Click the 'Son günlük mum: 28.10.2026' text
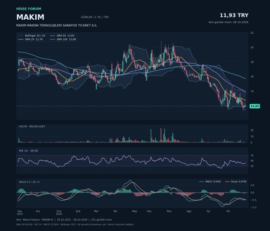This screenshot has height=231, width=270. click(229, 22)
